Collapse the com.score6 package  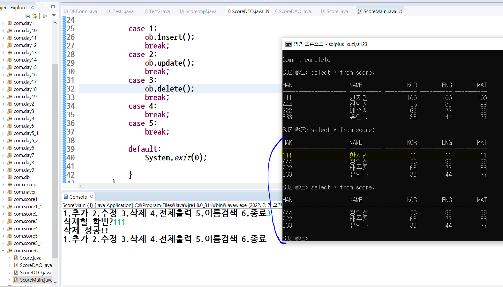[x=3, y=251]
